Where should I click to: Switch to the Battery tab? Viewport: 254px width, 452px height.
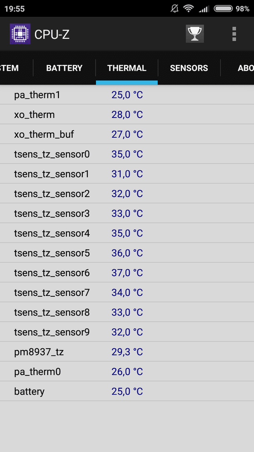64,68
